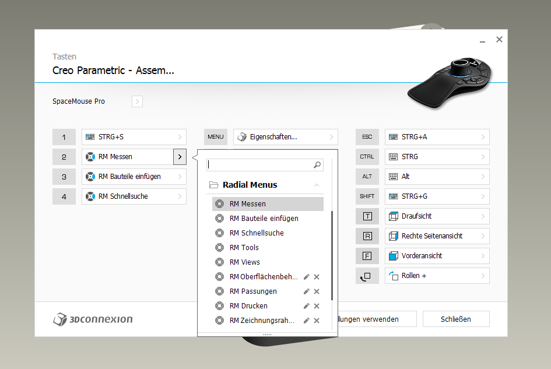Edit RM Passungen with its pencil icon
551x369 pixels.
click(307, 291)
